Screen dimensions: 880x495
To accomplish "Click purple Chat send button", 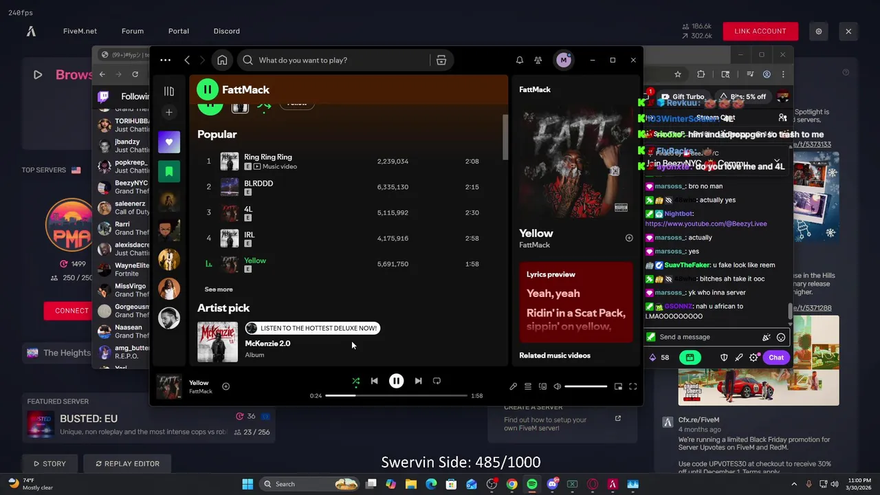I will (776, 357).
